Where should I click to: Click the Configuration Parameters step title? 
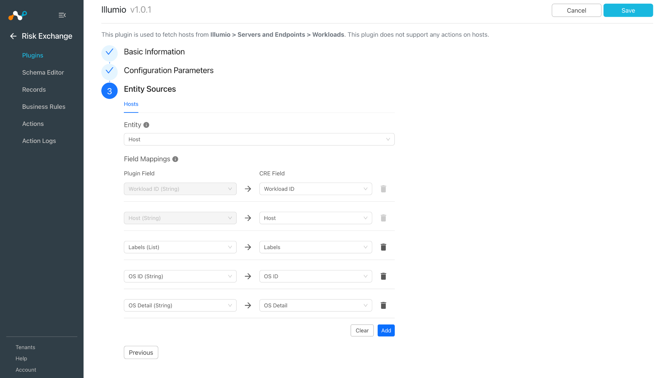[x=169, y=70]
